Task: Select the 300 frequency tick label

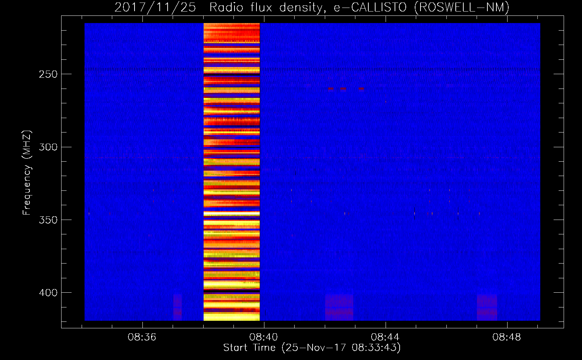Action: [48, 147]
